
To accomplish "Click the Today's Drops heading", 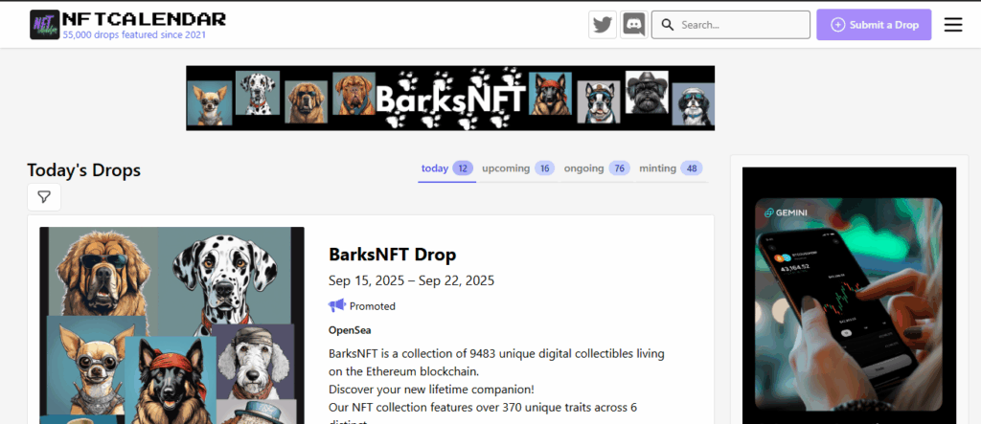I will pyautogui.click(x=84, y=170).
